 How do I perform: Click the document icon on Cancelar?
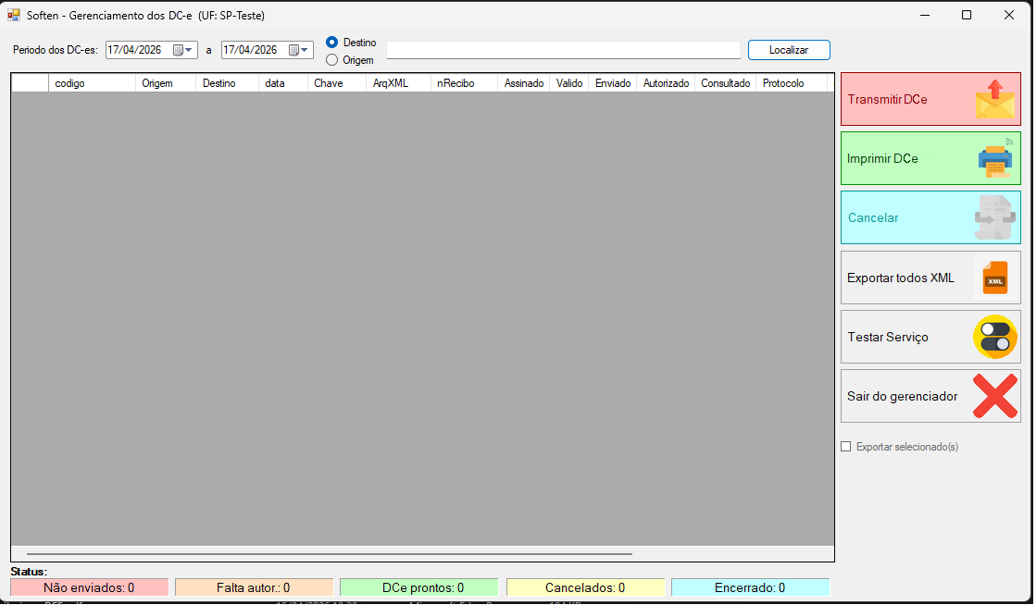(x=994, y=217)
